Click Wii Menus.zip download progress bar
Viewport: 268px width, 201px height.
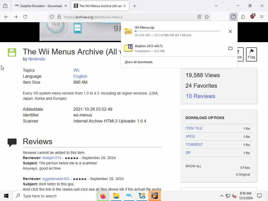click(177, 31)
